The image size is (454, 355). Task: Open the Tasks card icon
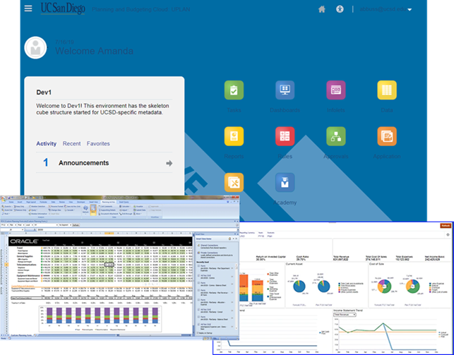coord(234,90)
